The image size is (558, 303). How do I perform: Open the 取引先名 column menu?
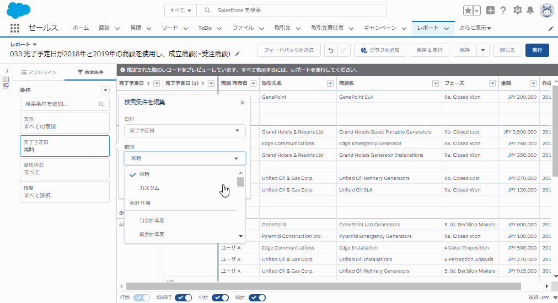[330, 83]
